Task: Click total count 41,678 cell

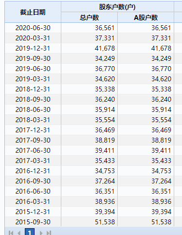Action: 89,48
